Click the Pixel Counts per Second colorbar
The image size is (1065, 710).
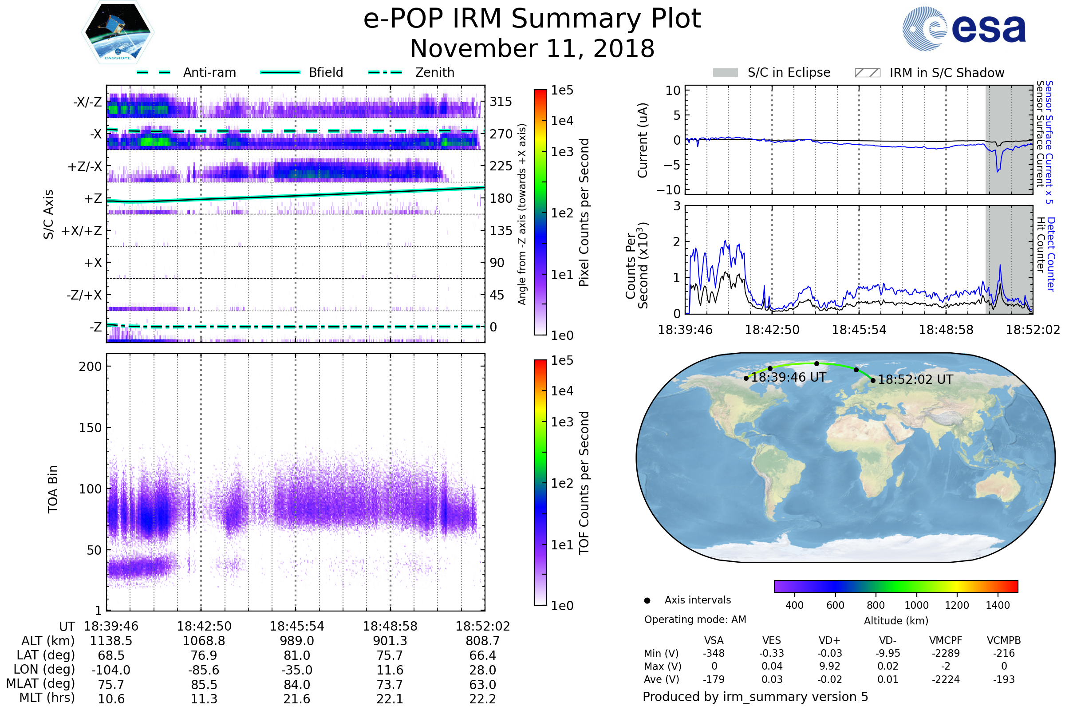[x=540, y=212]
